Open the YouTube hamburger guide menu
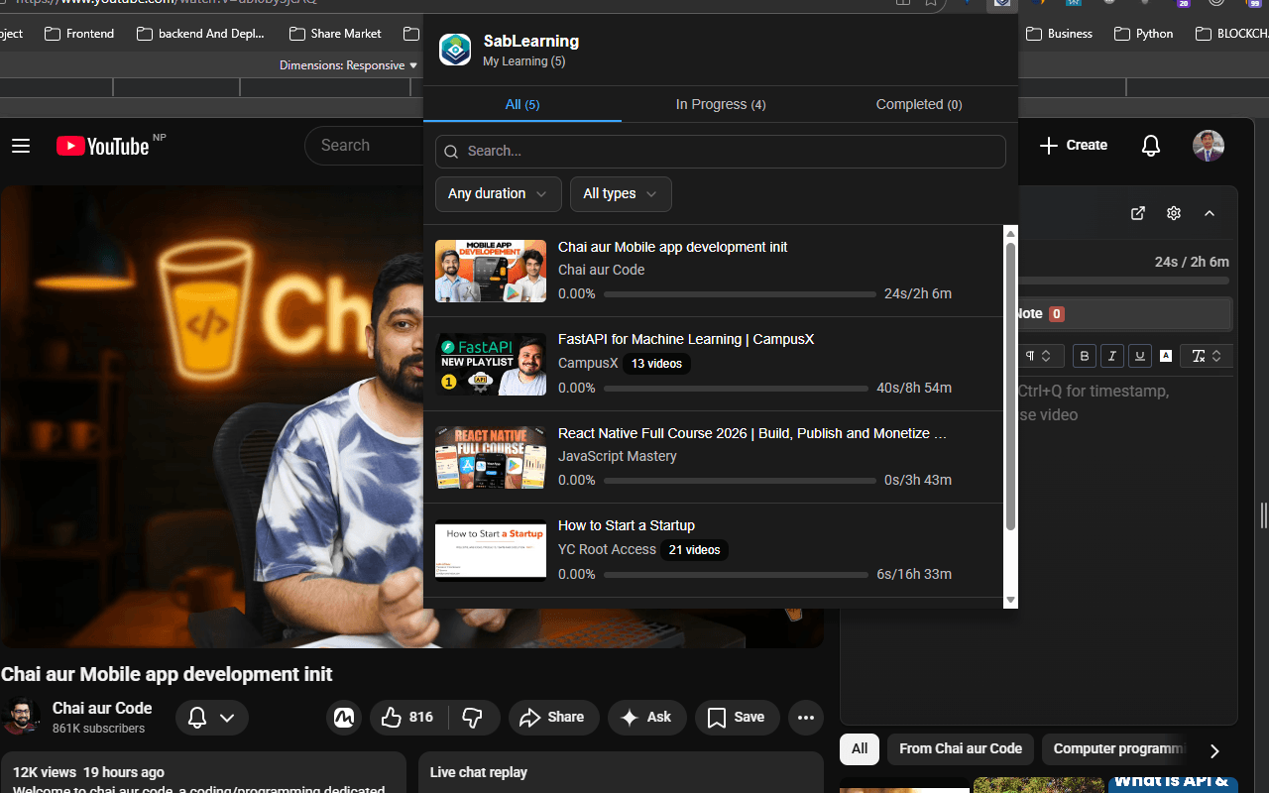The height and width of the screenshot is (793, 1269). (x=21, y=146)
